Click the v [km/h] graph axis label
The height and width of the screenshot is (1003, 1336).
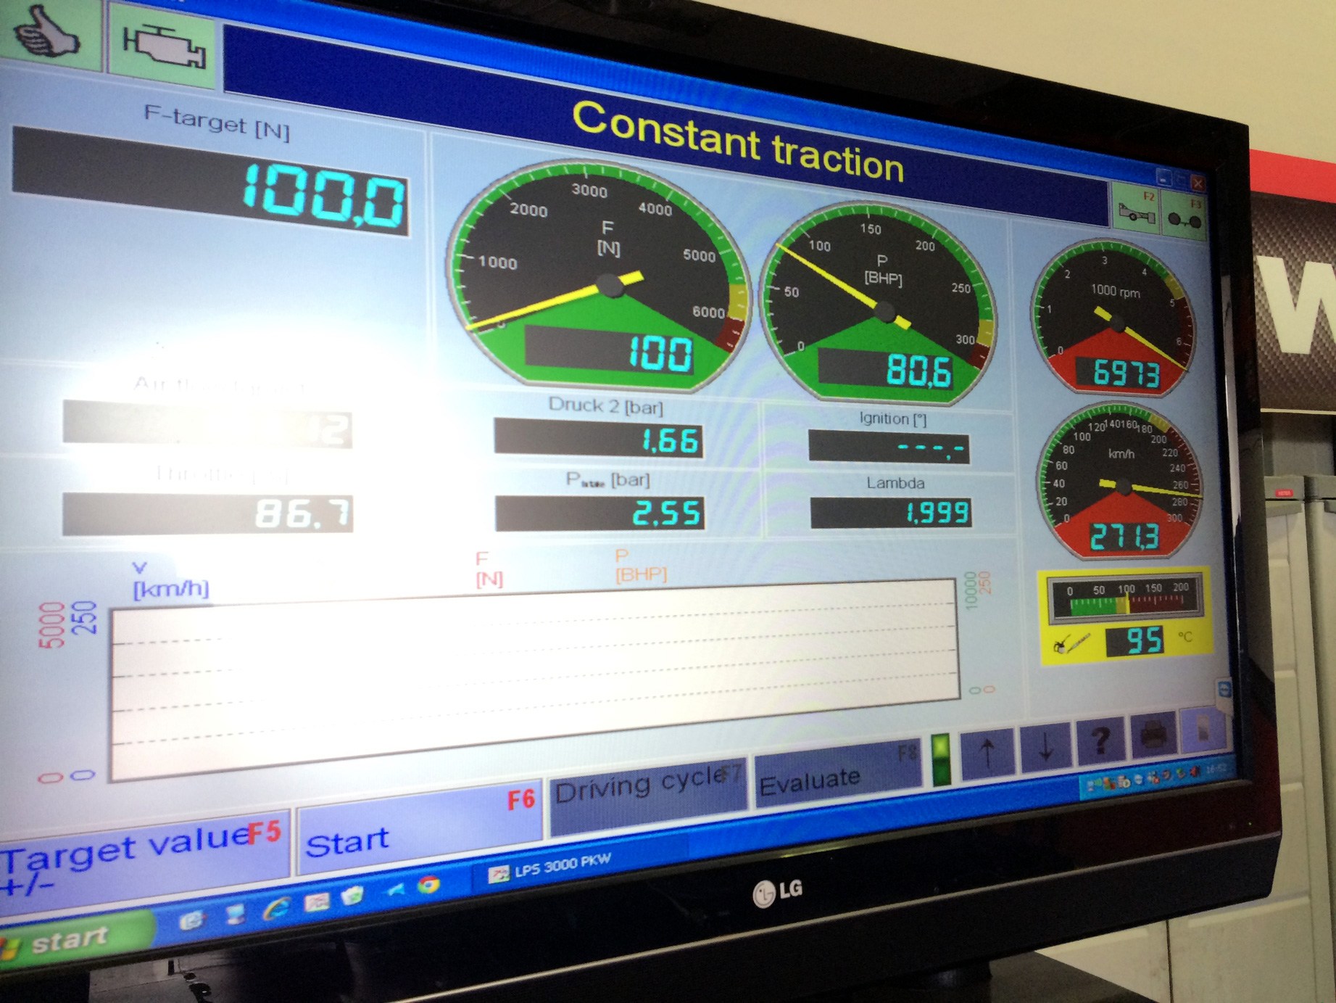170,580
